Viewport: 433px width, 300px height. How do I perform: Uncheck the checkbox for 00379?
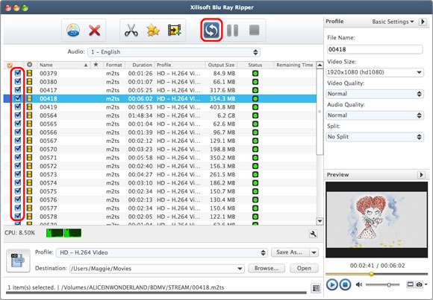tap(18, 73)
